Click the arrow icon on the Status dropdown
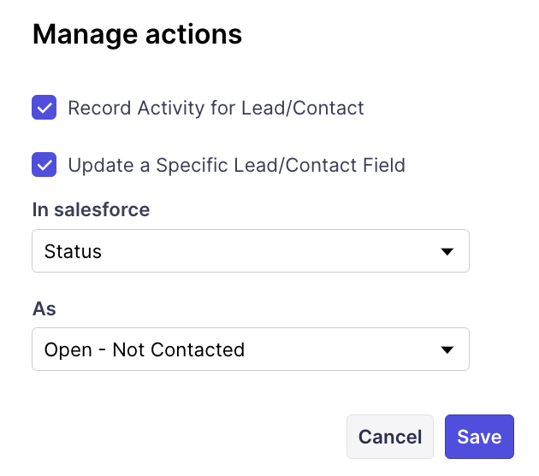Screen dimensions: 539x476 click(x=446, y=252)
